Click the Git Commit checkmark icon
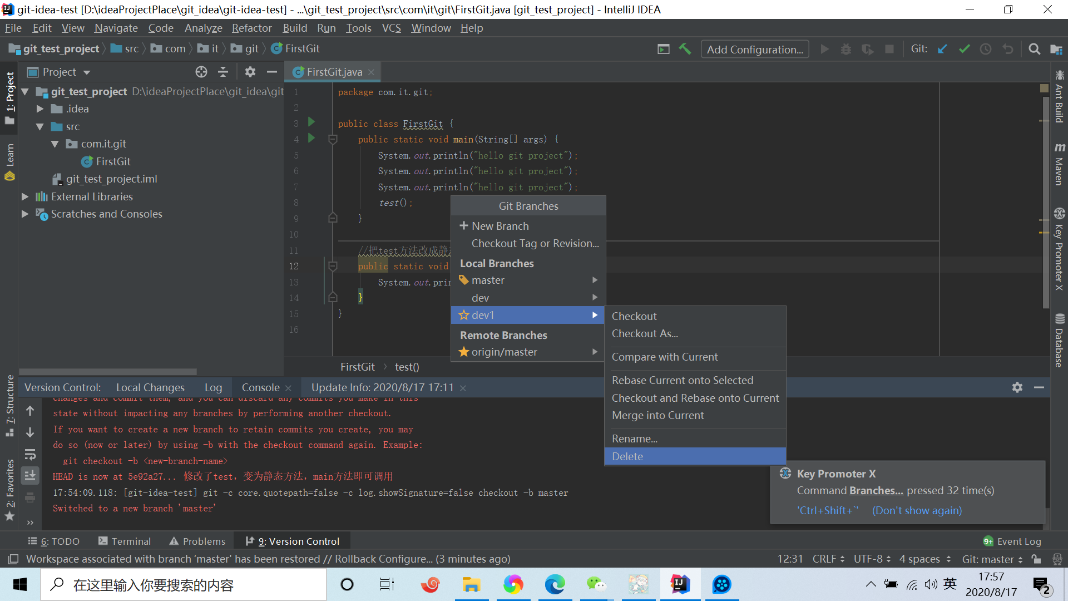This screenshot has height=601, width=1068. click(965, 49)
